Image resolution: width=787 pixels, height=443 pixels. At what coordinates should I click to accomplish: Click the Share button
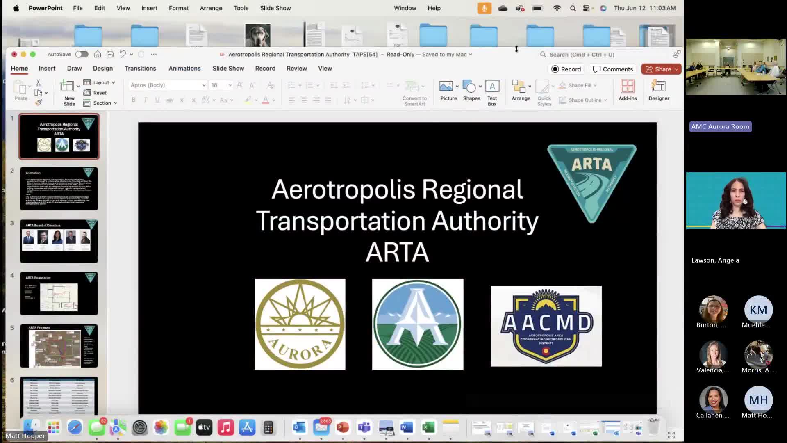coord(658,69)
